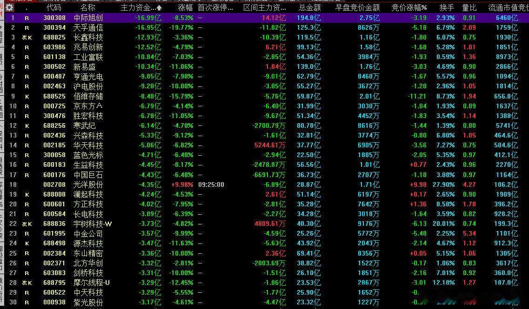Image resolution: width=529 pixels, height=309 pixels.
Task: Sort by the 换手 column header
Action: pos(447,8)
